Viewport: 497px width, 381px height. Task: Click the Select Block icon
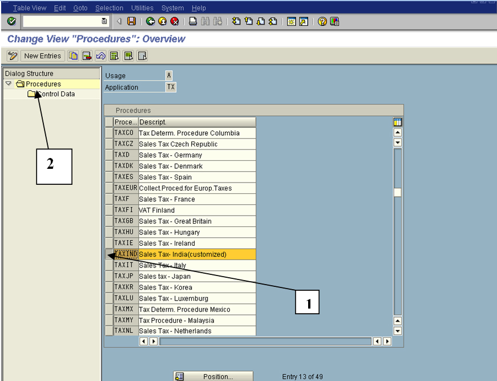128,56
